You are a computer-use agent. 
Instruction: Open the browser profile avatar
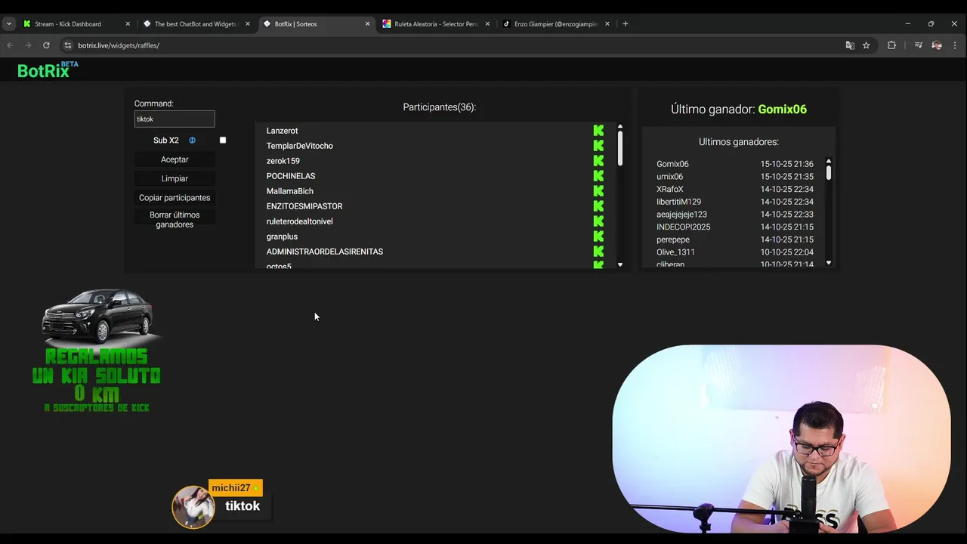pyautogui.click(x=937, y=45)
